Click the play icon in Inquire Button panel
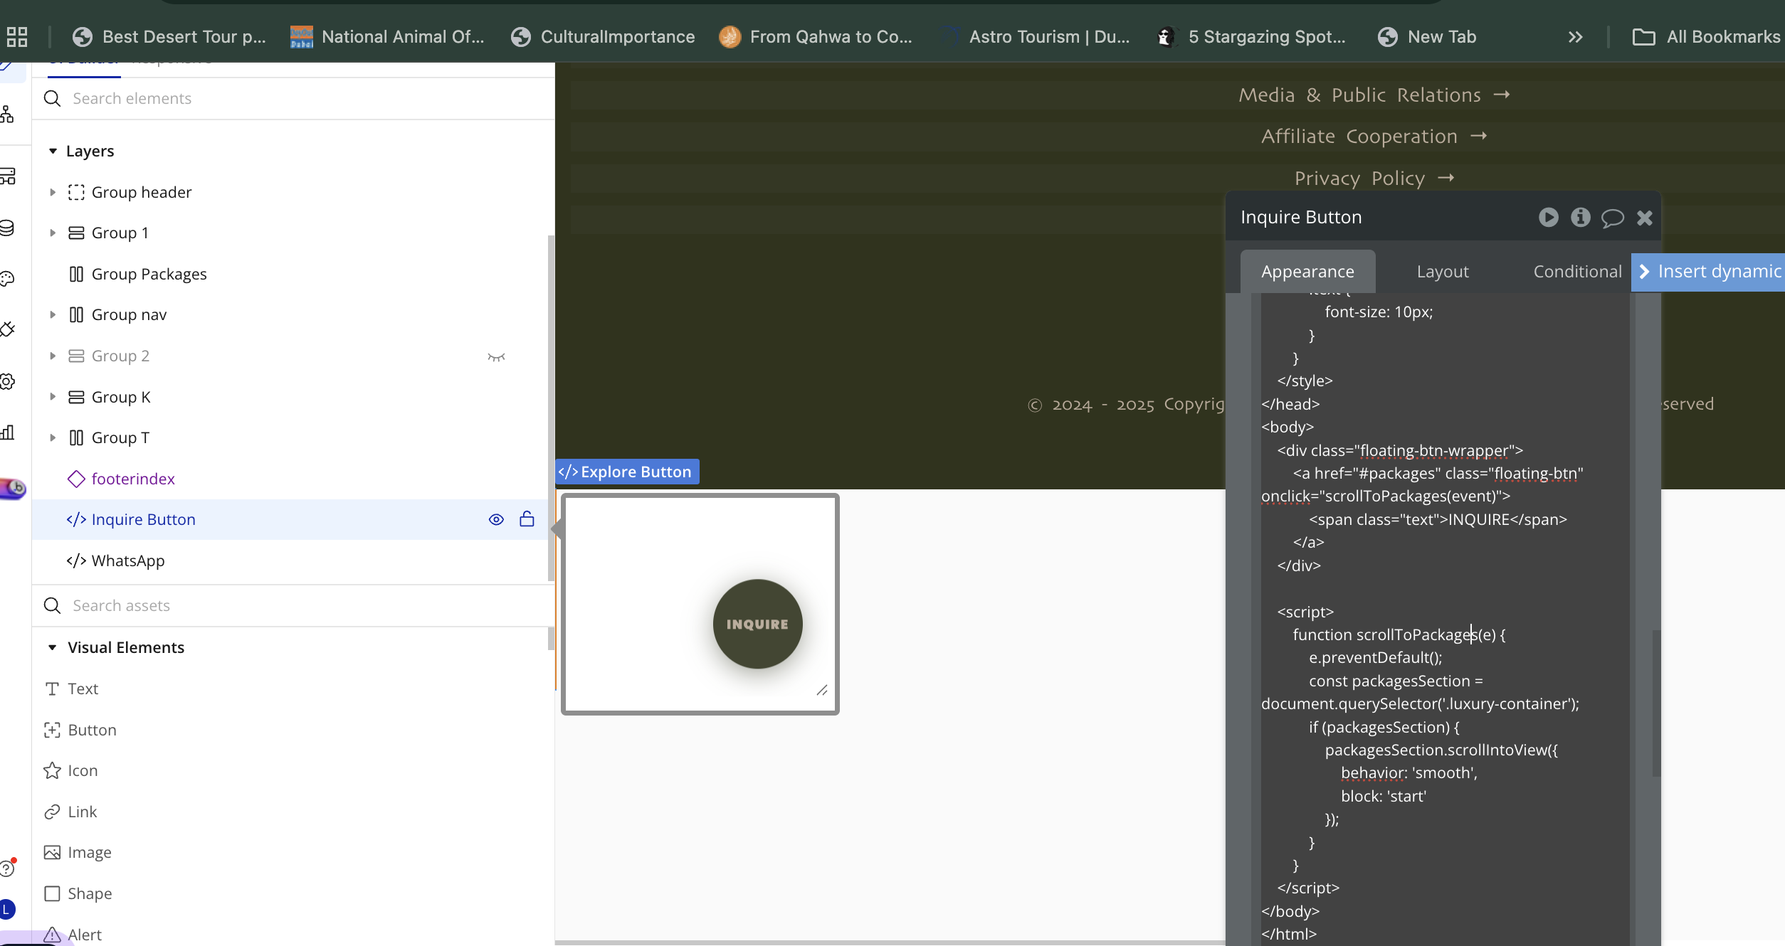1785x946 pixels. click(x=1548, y=217)
